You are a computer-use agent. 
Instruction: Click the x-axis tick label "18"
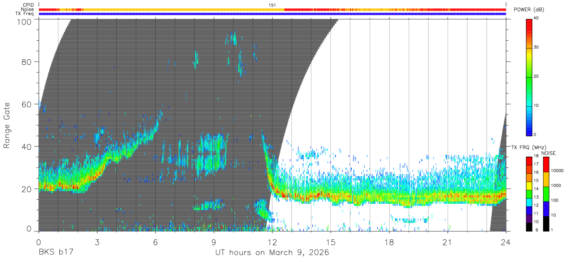click(389, 242)
